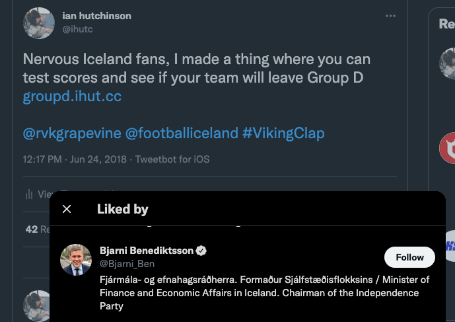Open the tweet's more options ellipsis
This screenshot has width=455, height=322.
coord(390,16)
